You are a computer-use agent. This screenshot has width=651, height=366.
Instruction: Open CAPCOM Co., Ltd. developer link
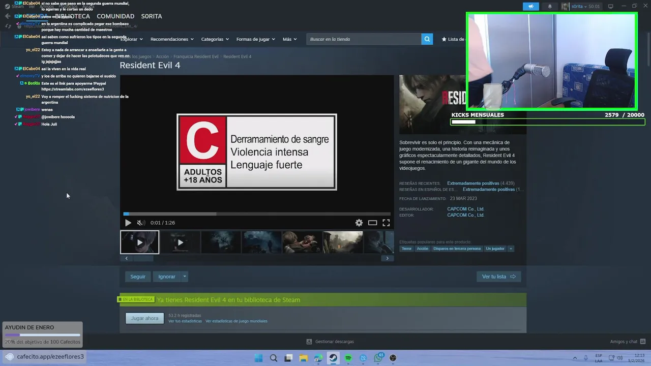pyautogui.click(x=465, y=209)
